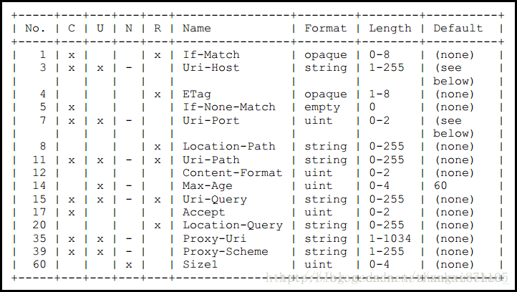Select the Max-Age row name
Image resolution: width=517 pixels, height=292 pixels.
(x=208, y=186)
